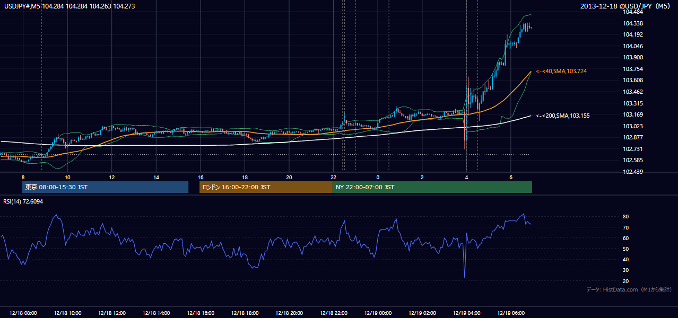The width and height of the screenshot is (678, 318).
Task: Click the 104.484 price axis label
Action: (633, 12)
